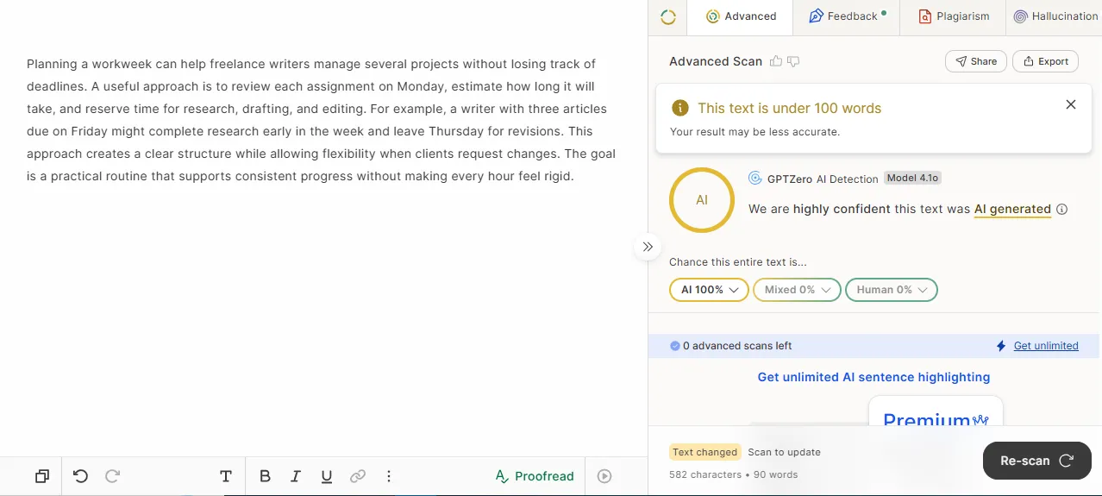Click the Scan to update text
This screenshot has height=496, width=1102.
click(x=784, y=452)
